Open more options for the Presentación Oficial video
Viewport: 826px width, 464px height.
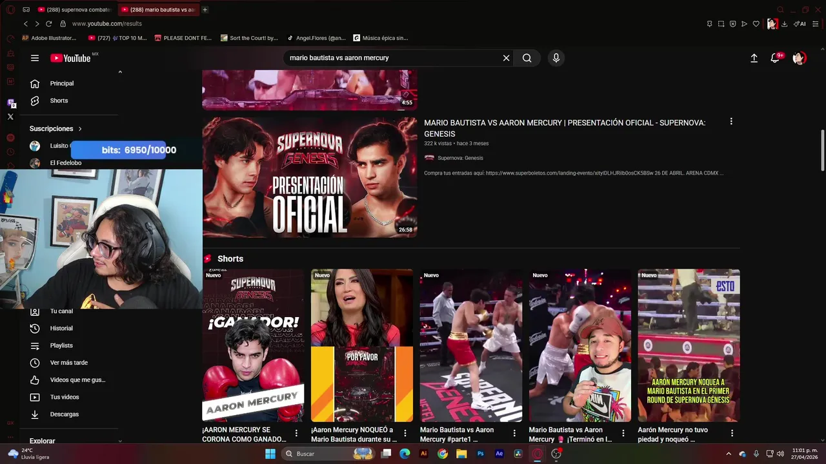731,121
